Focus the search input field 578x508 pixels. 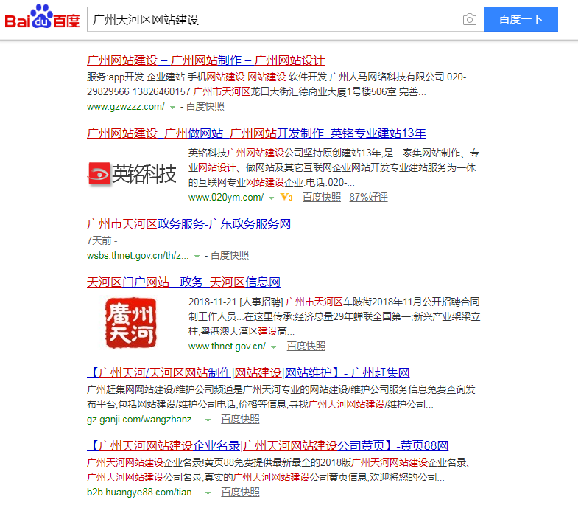coord(272,19)
